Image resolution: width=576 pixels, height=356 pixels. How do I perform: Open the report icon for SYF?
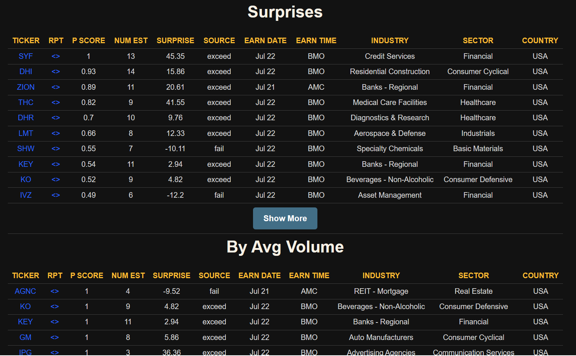[56, 56]
